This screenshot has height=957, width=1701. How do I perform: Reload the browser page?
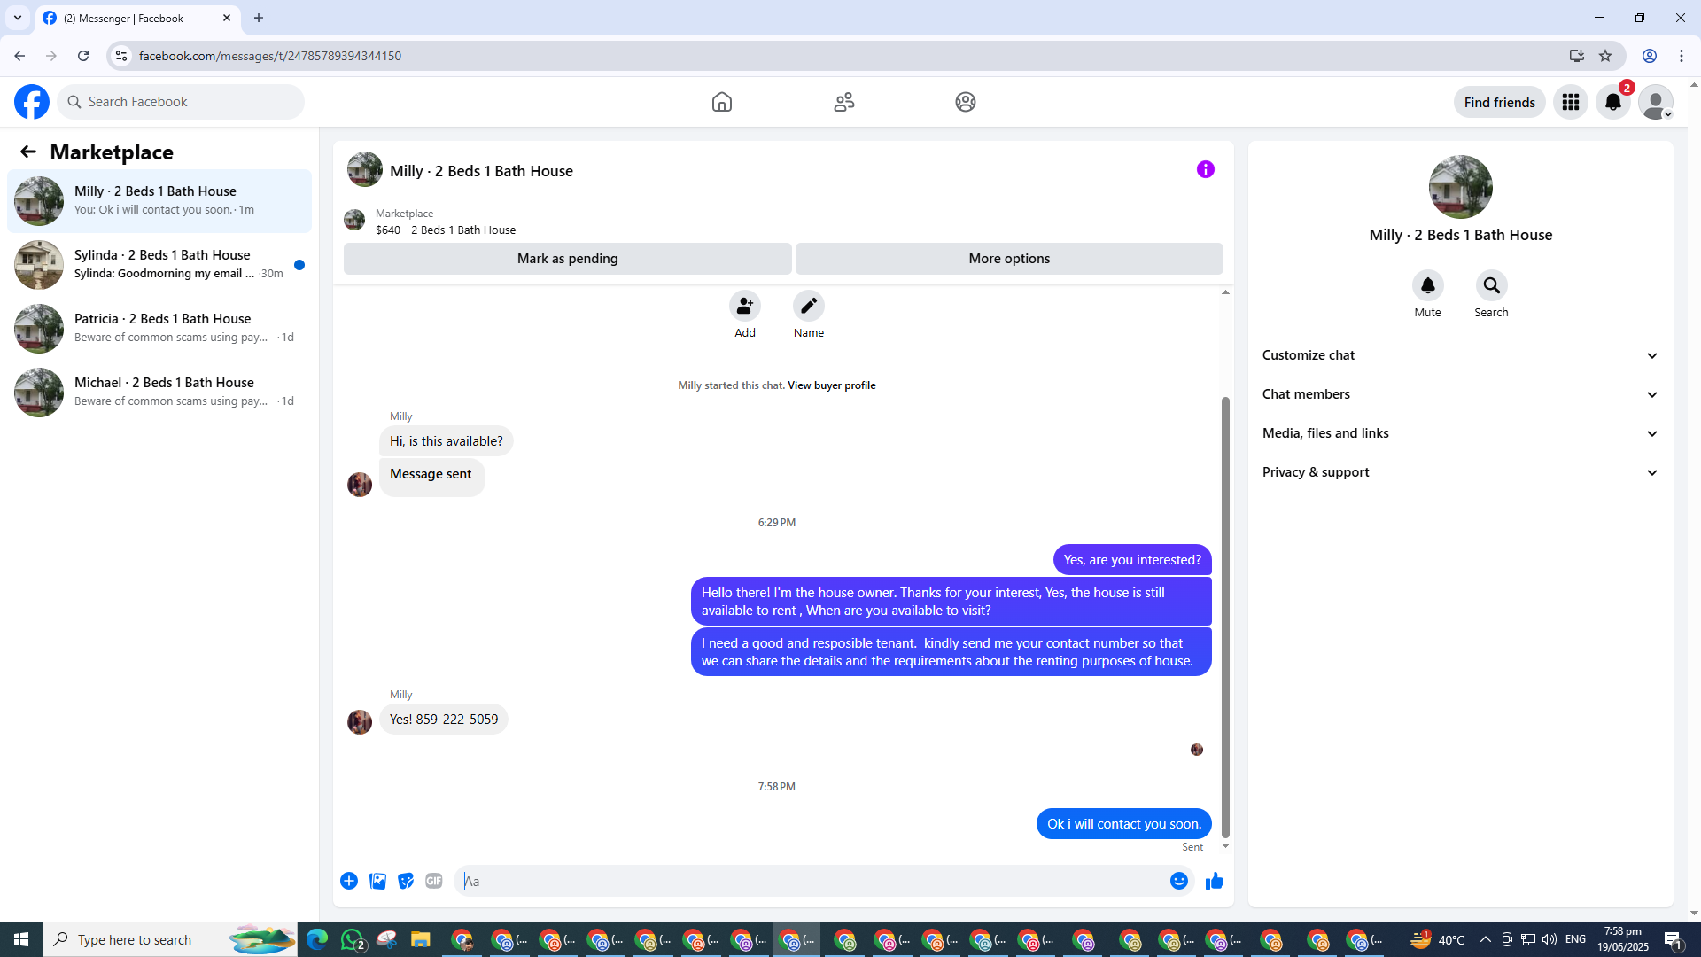coord(83,56)
